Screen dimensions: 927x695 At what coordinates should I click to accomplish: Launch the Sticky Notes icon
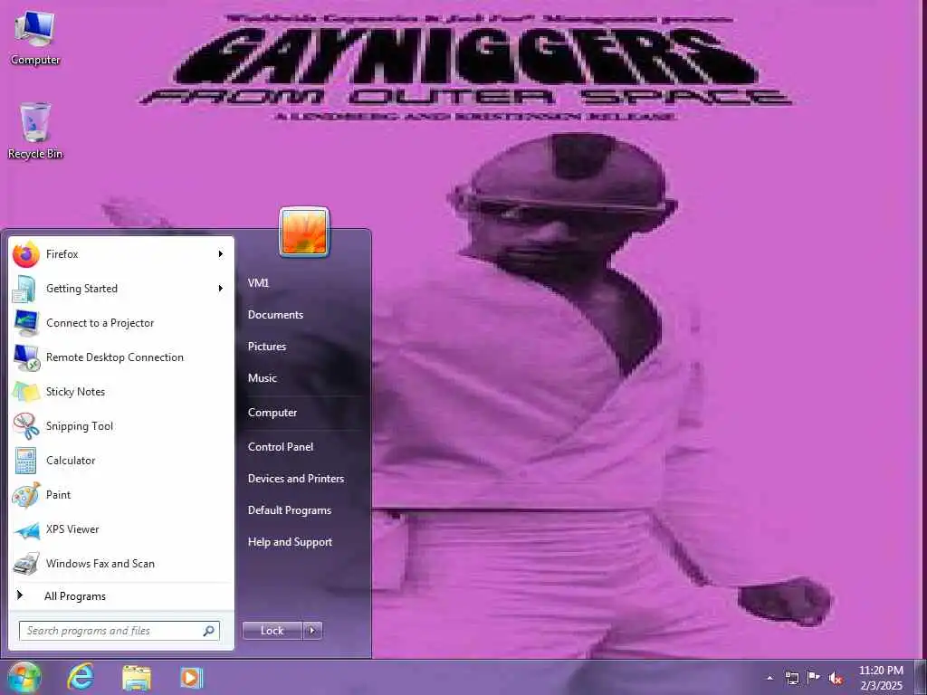[25, 392]
